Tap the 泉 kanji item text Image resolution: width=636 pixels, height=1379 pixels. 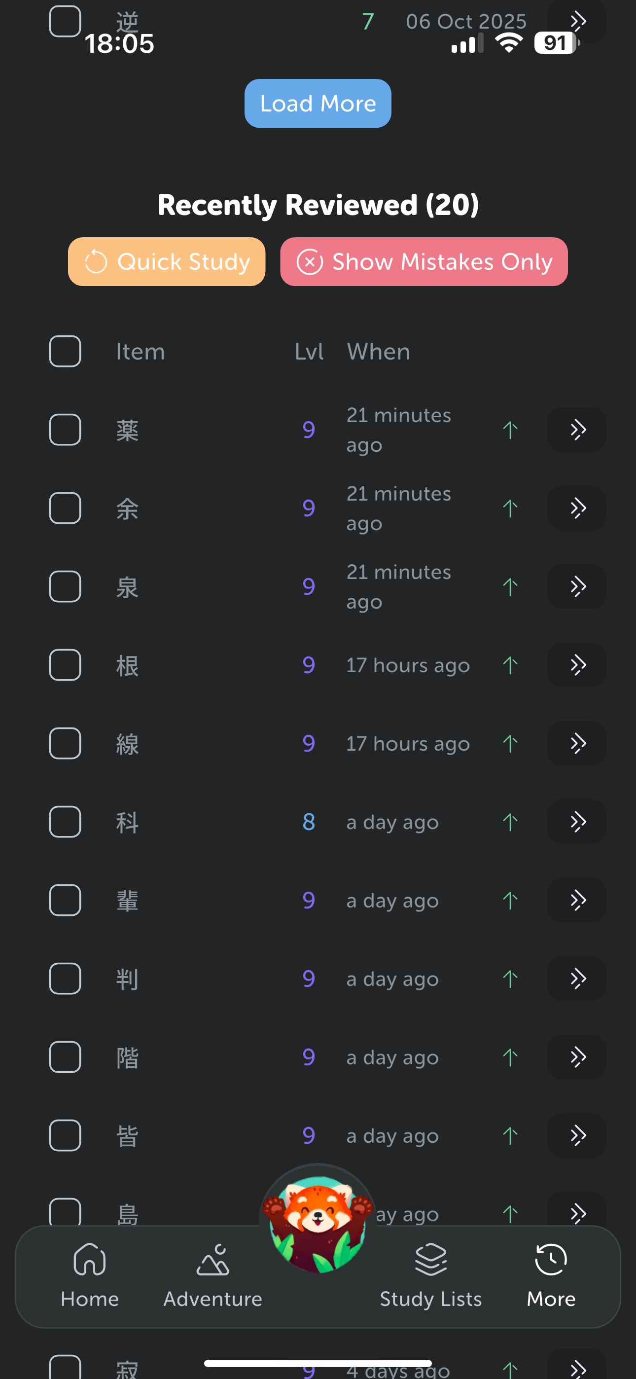pos(127,587)
